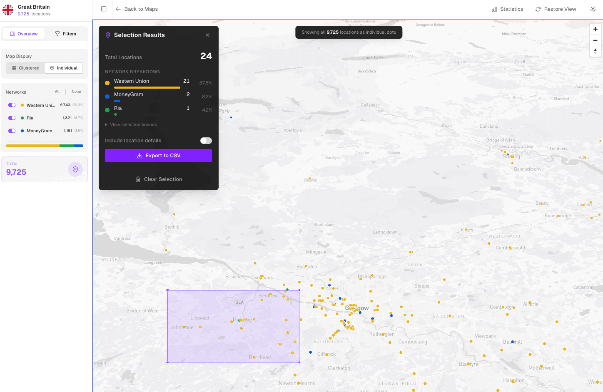Click the pin icon in the Total card

75,169
